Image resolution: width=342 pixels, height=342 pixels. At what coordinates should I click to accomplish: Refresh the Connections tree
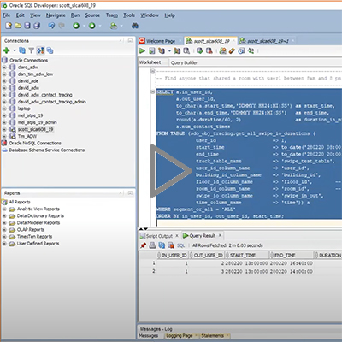[x=22, y=50]
